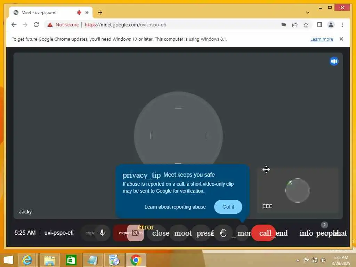Open Chrome three-dot menu
This screenshot has width=356, height=267.
tap(342, 25)
